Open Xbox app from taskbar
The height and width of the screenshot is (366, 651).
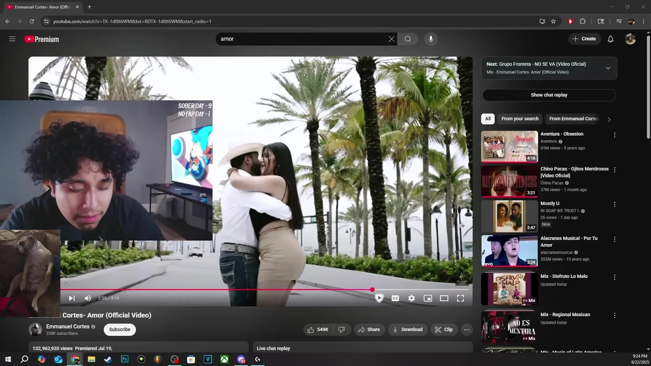[224, 359]
